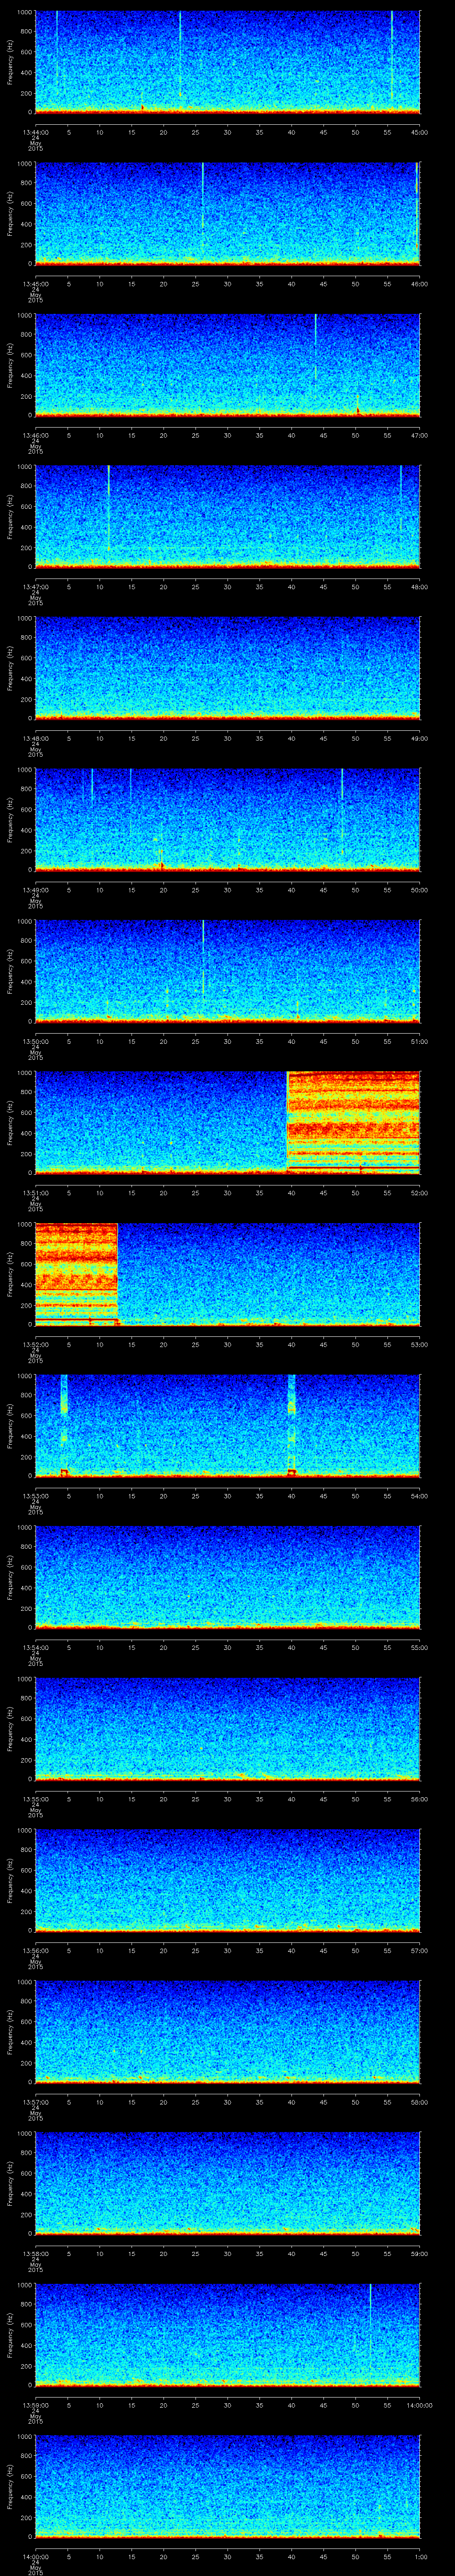Select the spectrogram panel starting at 13:48:00
This screenshot has width=455, height=2576.
click(227, 668)
